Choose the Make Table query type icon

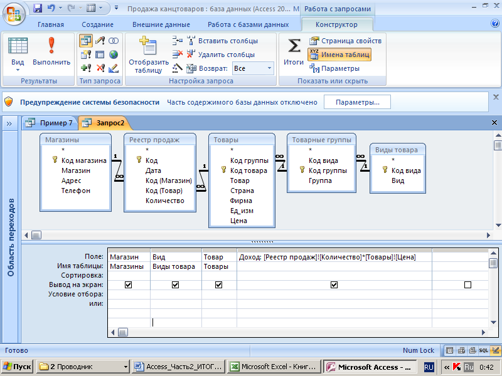click(x=86, y=55)
